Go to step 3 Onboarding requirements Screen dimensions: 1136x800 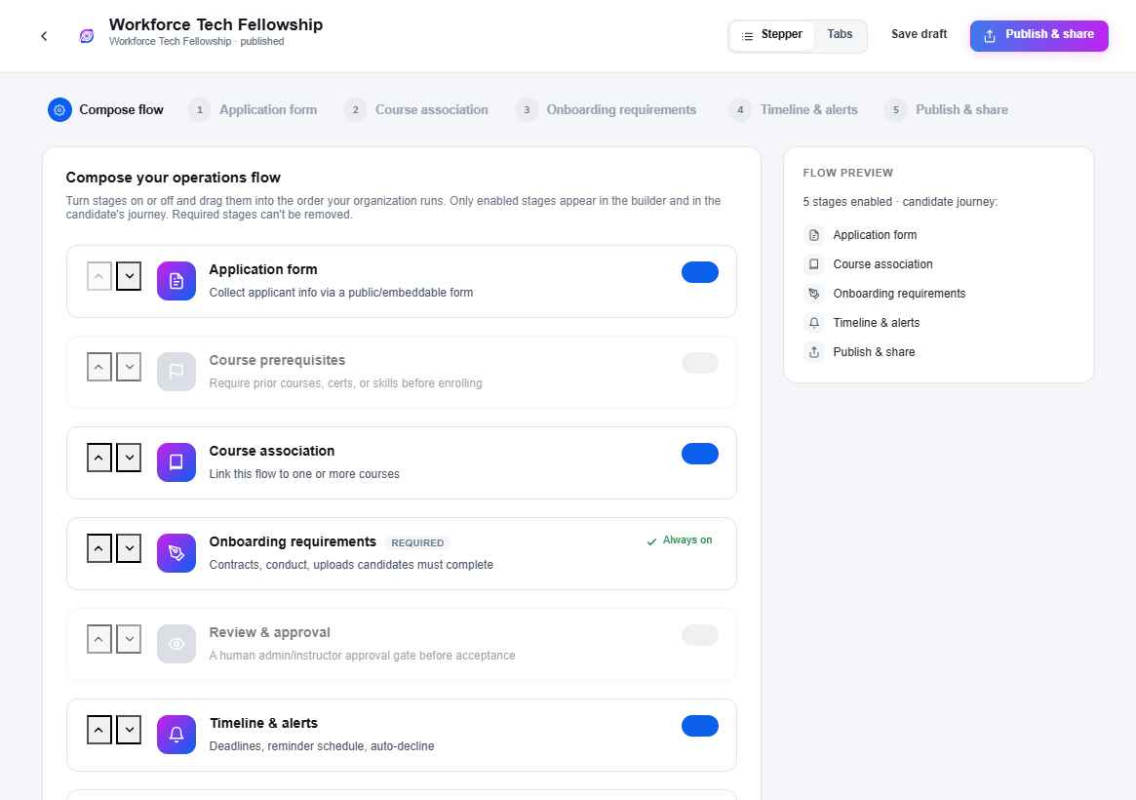tap(607, 110)
